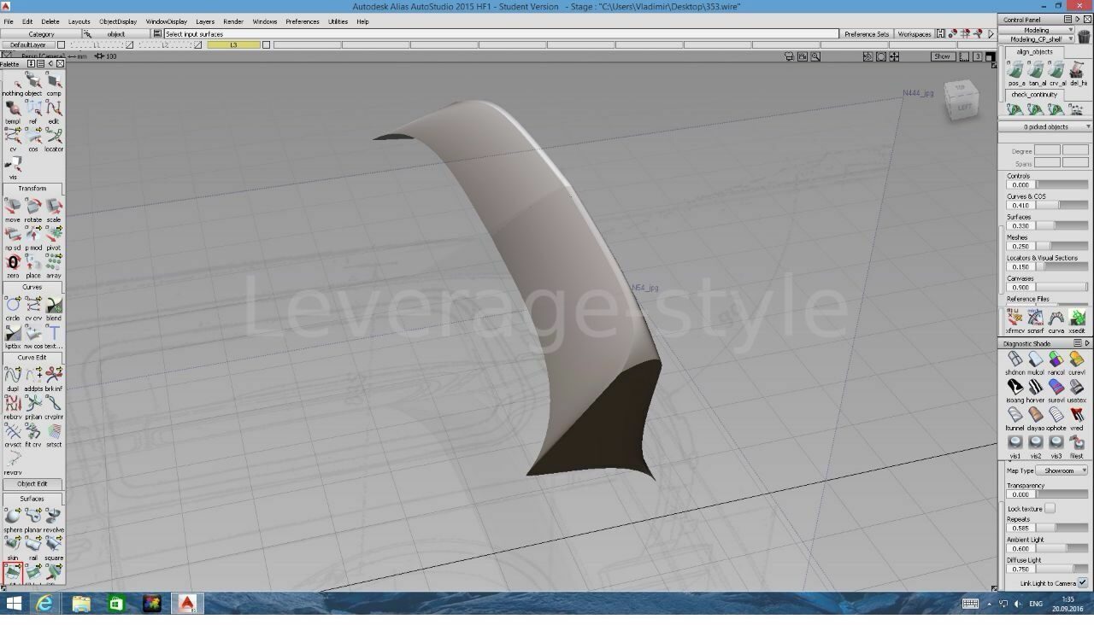Screen dimensions: 1094x625
Task: Click the Show button in viewport
Action: tap(942, 56)
